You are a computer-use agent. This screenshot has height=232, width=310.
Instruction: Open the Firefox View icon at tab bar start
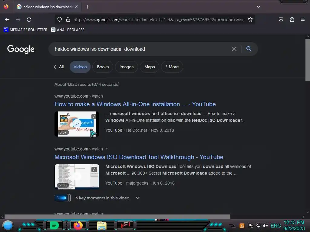6,7
